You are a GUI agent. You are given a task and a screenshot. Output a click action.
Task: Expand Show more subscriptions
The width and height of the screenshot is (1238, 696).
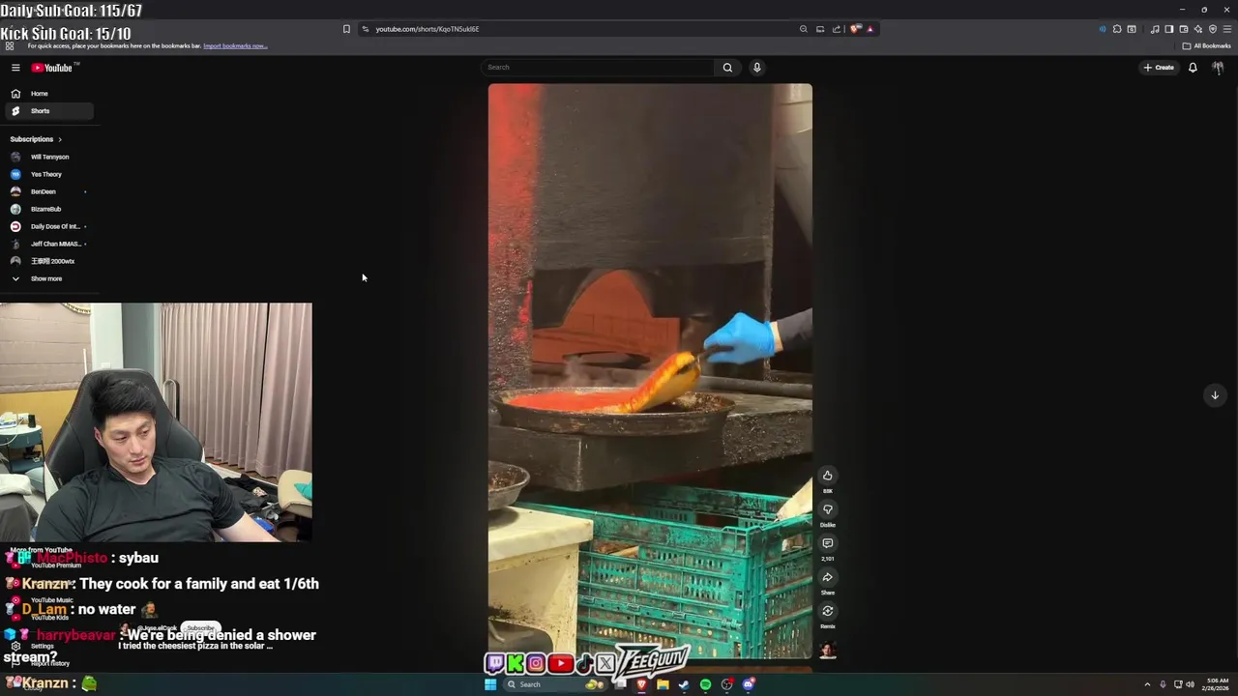[x=48, y=278]
